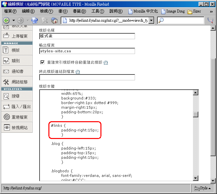Screen dimensions: 217x194
Task: Open help (?) link beside rebuild checkbox
Action: click(x=106, y=62)
